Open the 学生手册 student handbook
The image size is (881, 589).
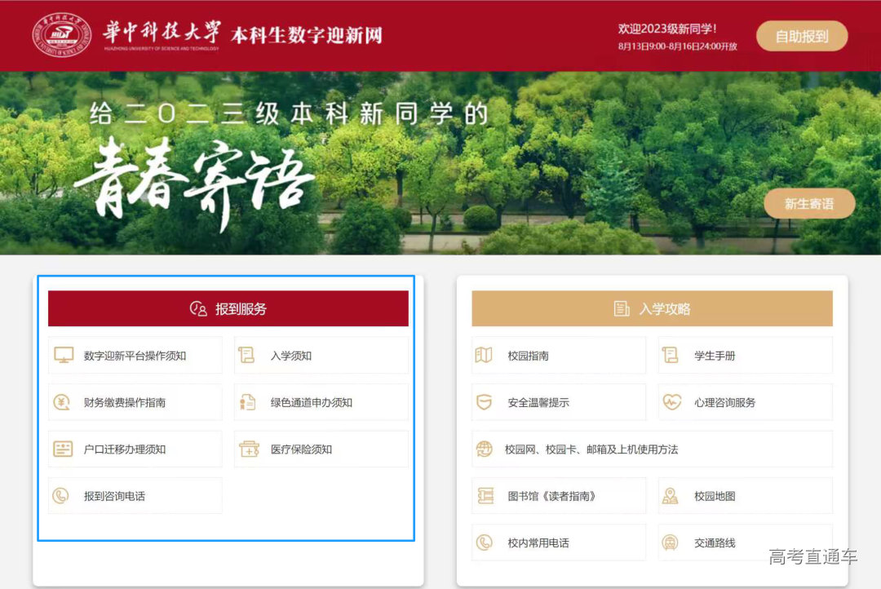[746, 355]
